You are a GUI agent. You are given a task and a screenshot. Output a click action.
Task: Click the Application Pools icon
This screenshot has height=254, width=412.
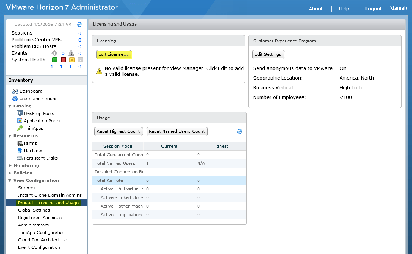20,120
